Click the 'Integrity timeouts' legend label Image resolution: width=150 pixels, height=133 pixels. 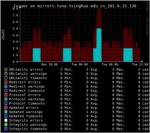click(28, 129)
